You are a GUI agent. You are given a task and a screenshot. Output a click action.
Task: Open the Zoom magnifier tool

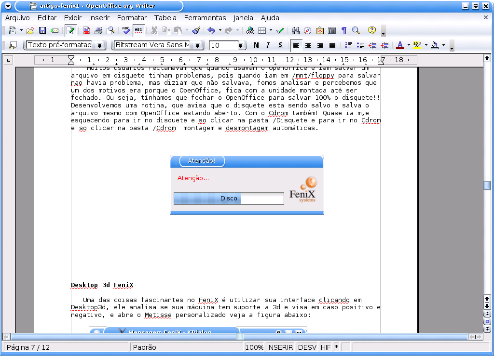click(x=356, y=30)
